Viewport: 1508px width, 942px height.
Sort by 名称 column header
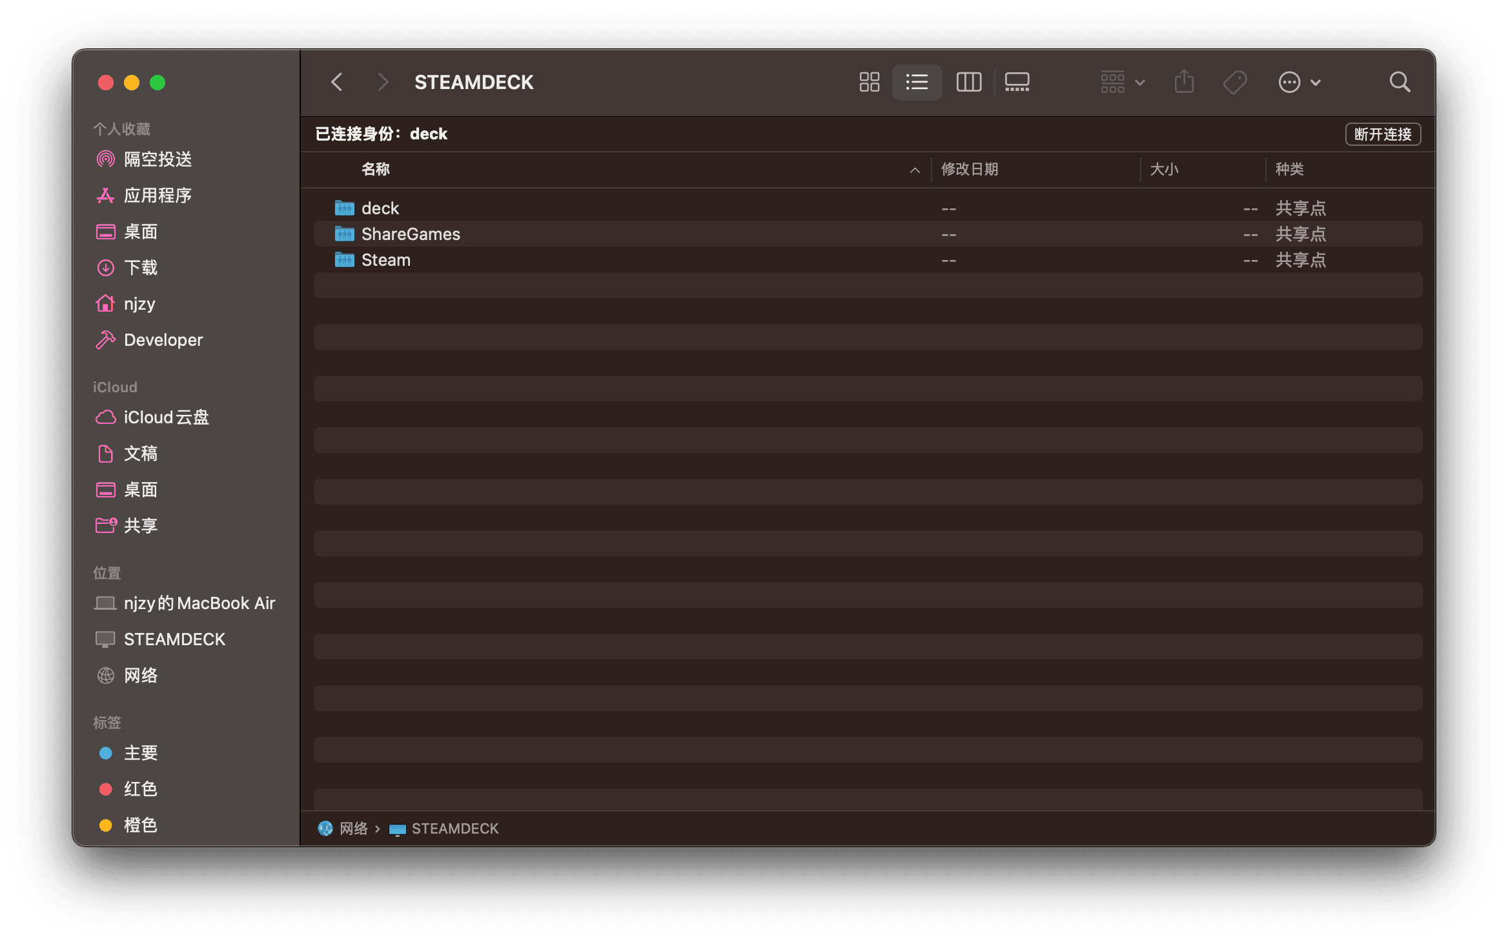pyautogui.click(x=375, y=169)
